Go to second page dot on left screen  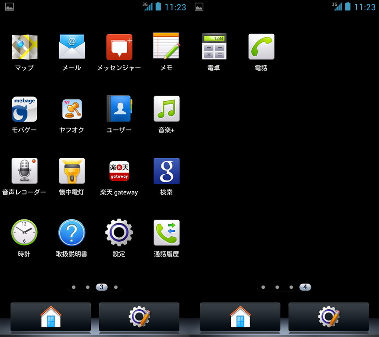coord(88,287)
